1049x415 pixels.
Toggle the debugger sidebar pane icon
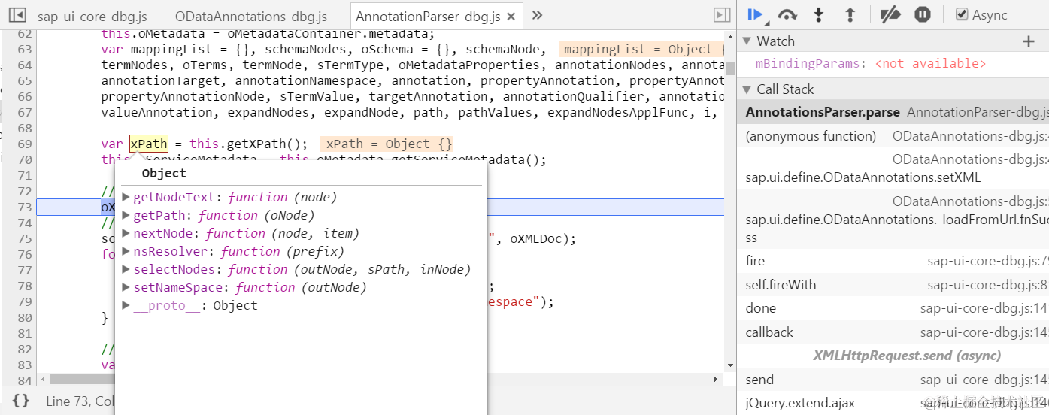(721, 14)
